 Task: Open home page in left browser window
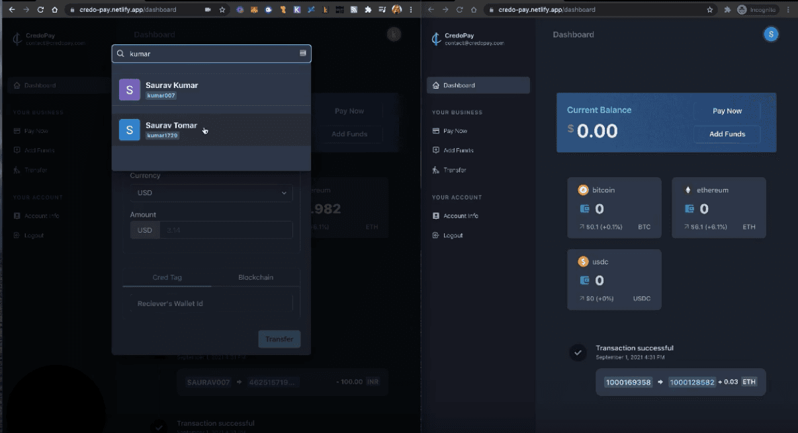(x=55, y=10)
